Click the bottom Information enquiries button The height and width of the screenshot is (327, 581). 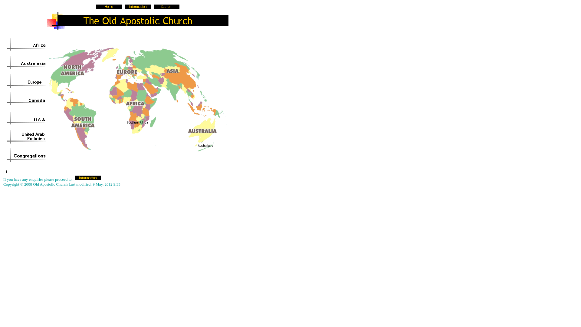[88, 178]
